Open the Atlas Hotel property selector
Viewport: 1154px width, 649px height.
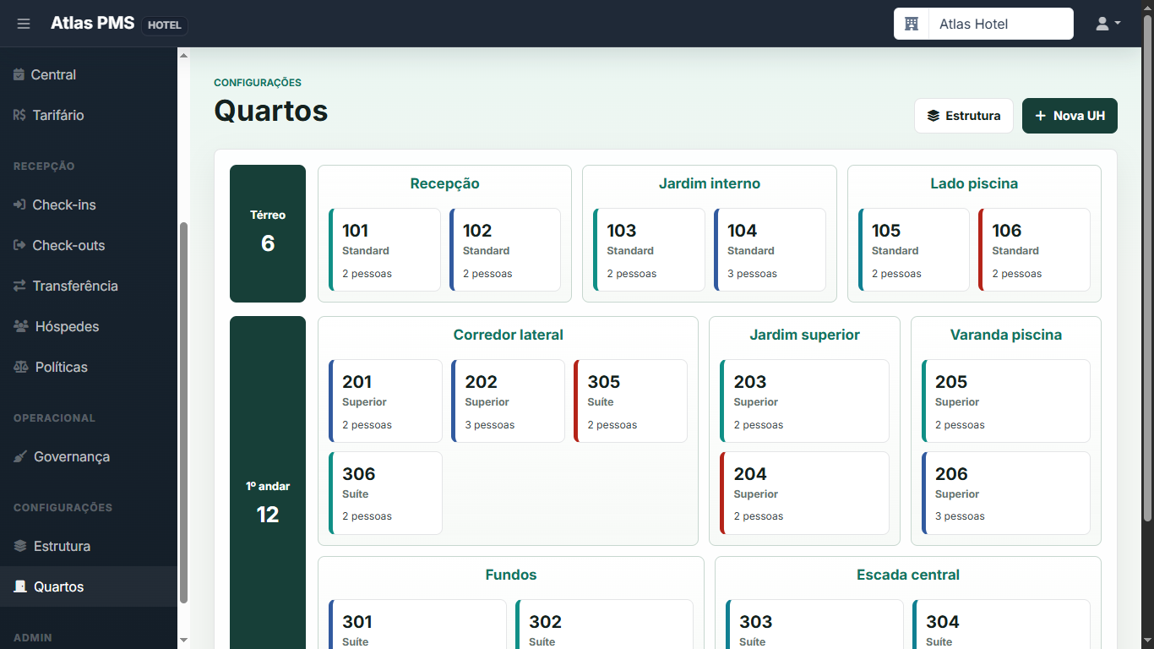pos(983,24)
